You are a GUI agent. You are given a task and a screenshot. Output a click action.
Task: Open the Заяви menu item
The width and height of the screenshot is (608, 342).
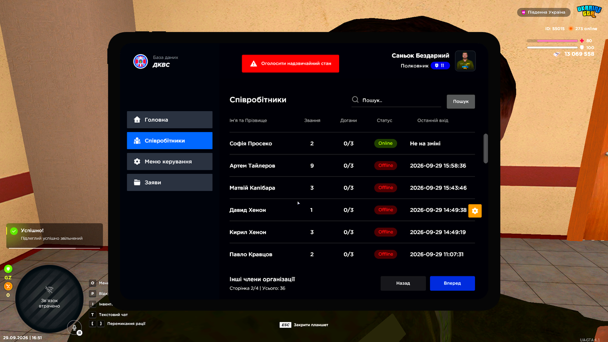tap(170, 182)
